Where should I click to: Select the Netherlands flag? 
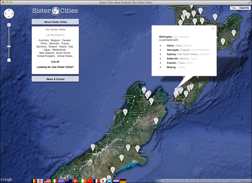[x=116, y=181]
